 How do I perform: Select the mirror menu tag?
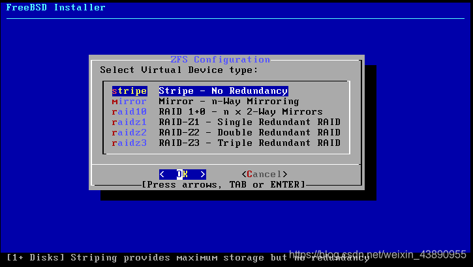129,101
